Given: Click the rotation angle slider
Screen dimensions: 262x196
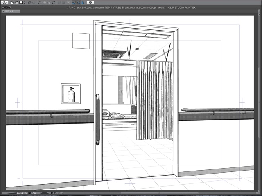Looking at the screenshot, I should 45,193.
